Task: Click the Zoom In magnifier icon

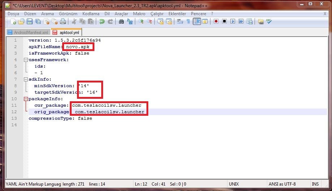Action: coord(141,21)
